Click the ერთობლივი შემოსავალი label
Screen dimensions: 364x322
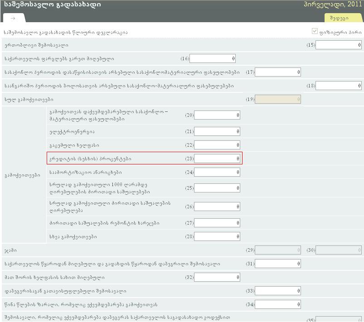(x=36, y=45)
